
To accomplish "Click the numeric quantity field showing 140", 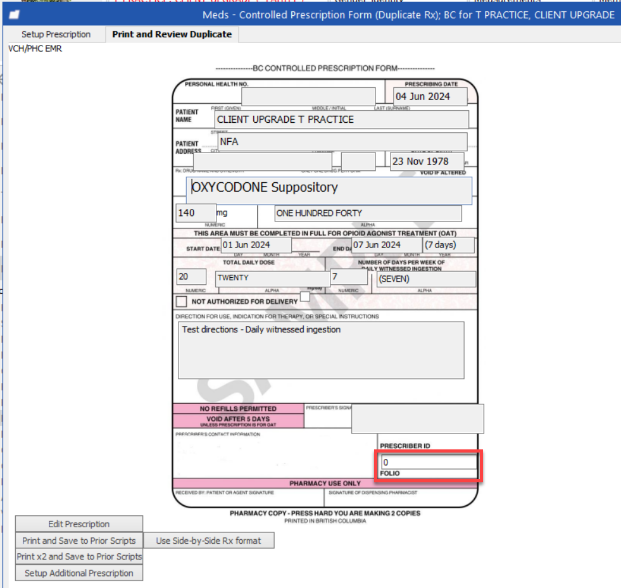I will click(196, 213).
